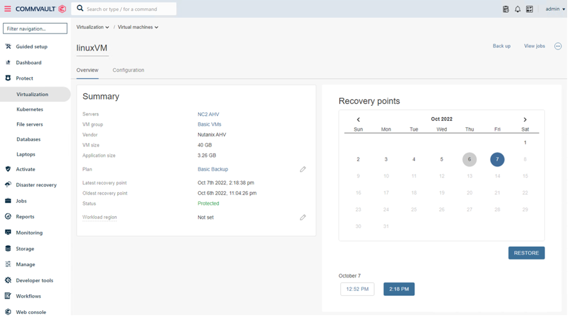Click the Oct 2022 month header
The image size is (570, 318).
(441, 119)
